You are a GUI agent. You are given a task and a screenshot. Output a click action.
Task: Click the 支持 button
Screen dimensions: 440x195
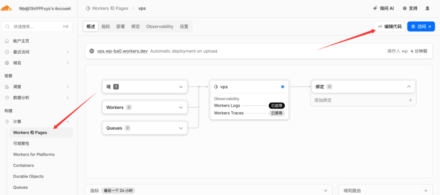tap(410, 9)
